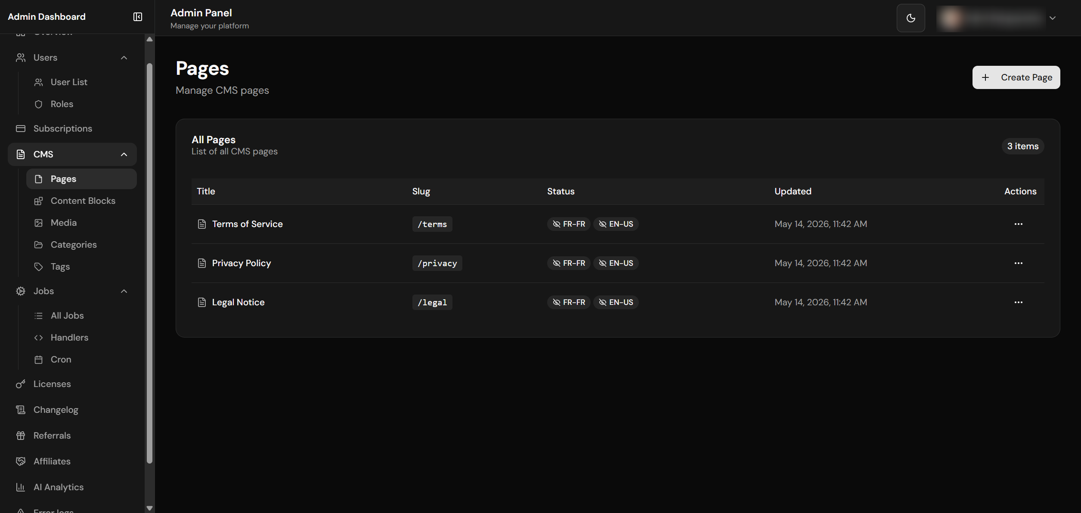Click the AI Analytics chart icon

[21, 487]
